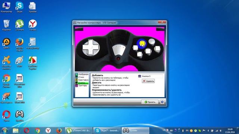Screen dimensions: 239x134
Task: Select the yellow highlighted button on the gamepad
Action: [142, 44]
